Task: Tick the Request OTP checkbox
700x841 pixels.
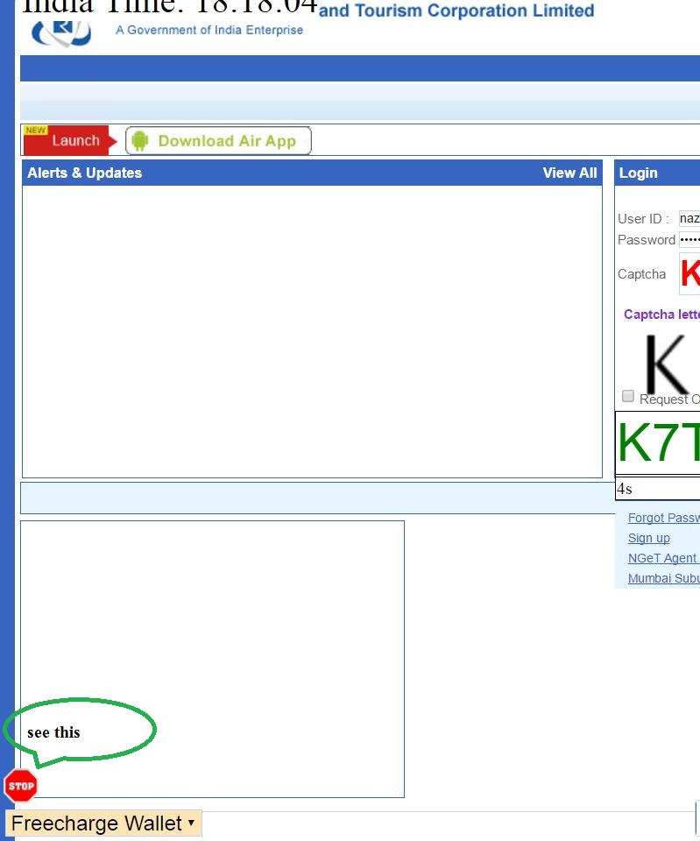Action: 628,396
